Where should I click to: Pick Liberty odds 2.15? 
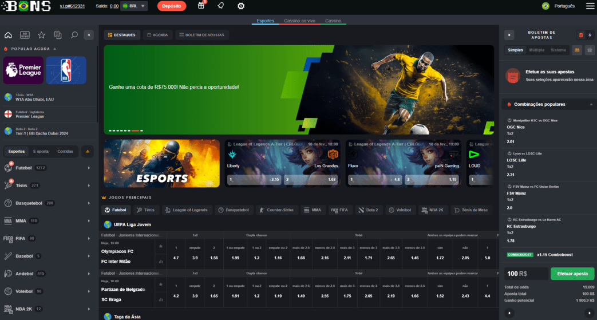click(x=254, y=179)
